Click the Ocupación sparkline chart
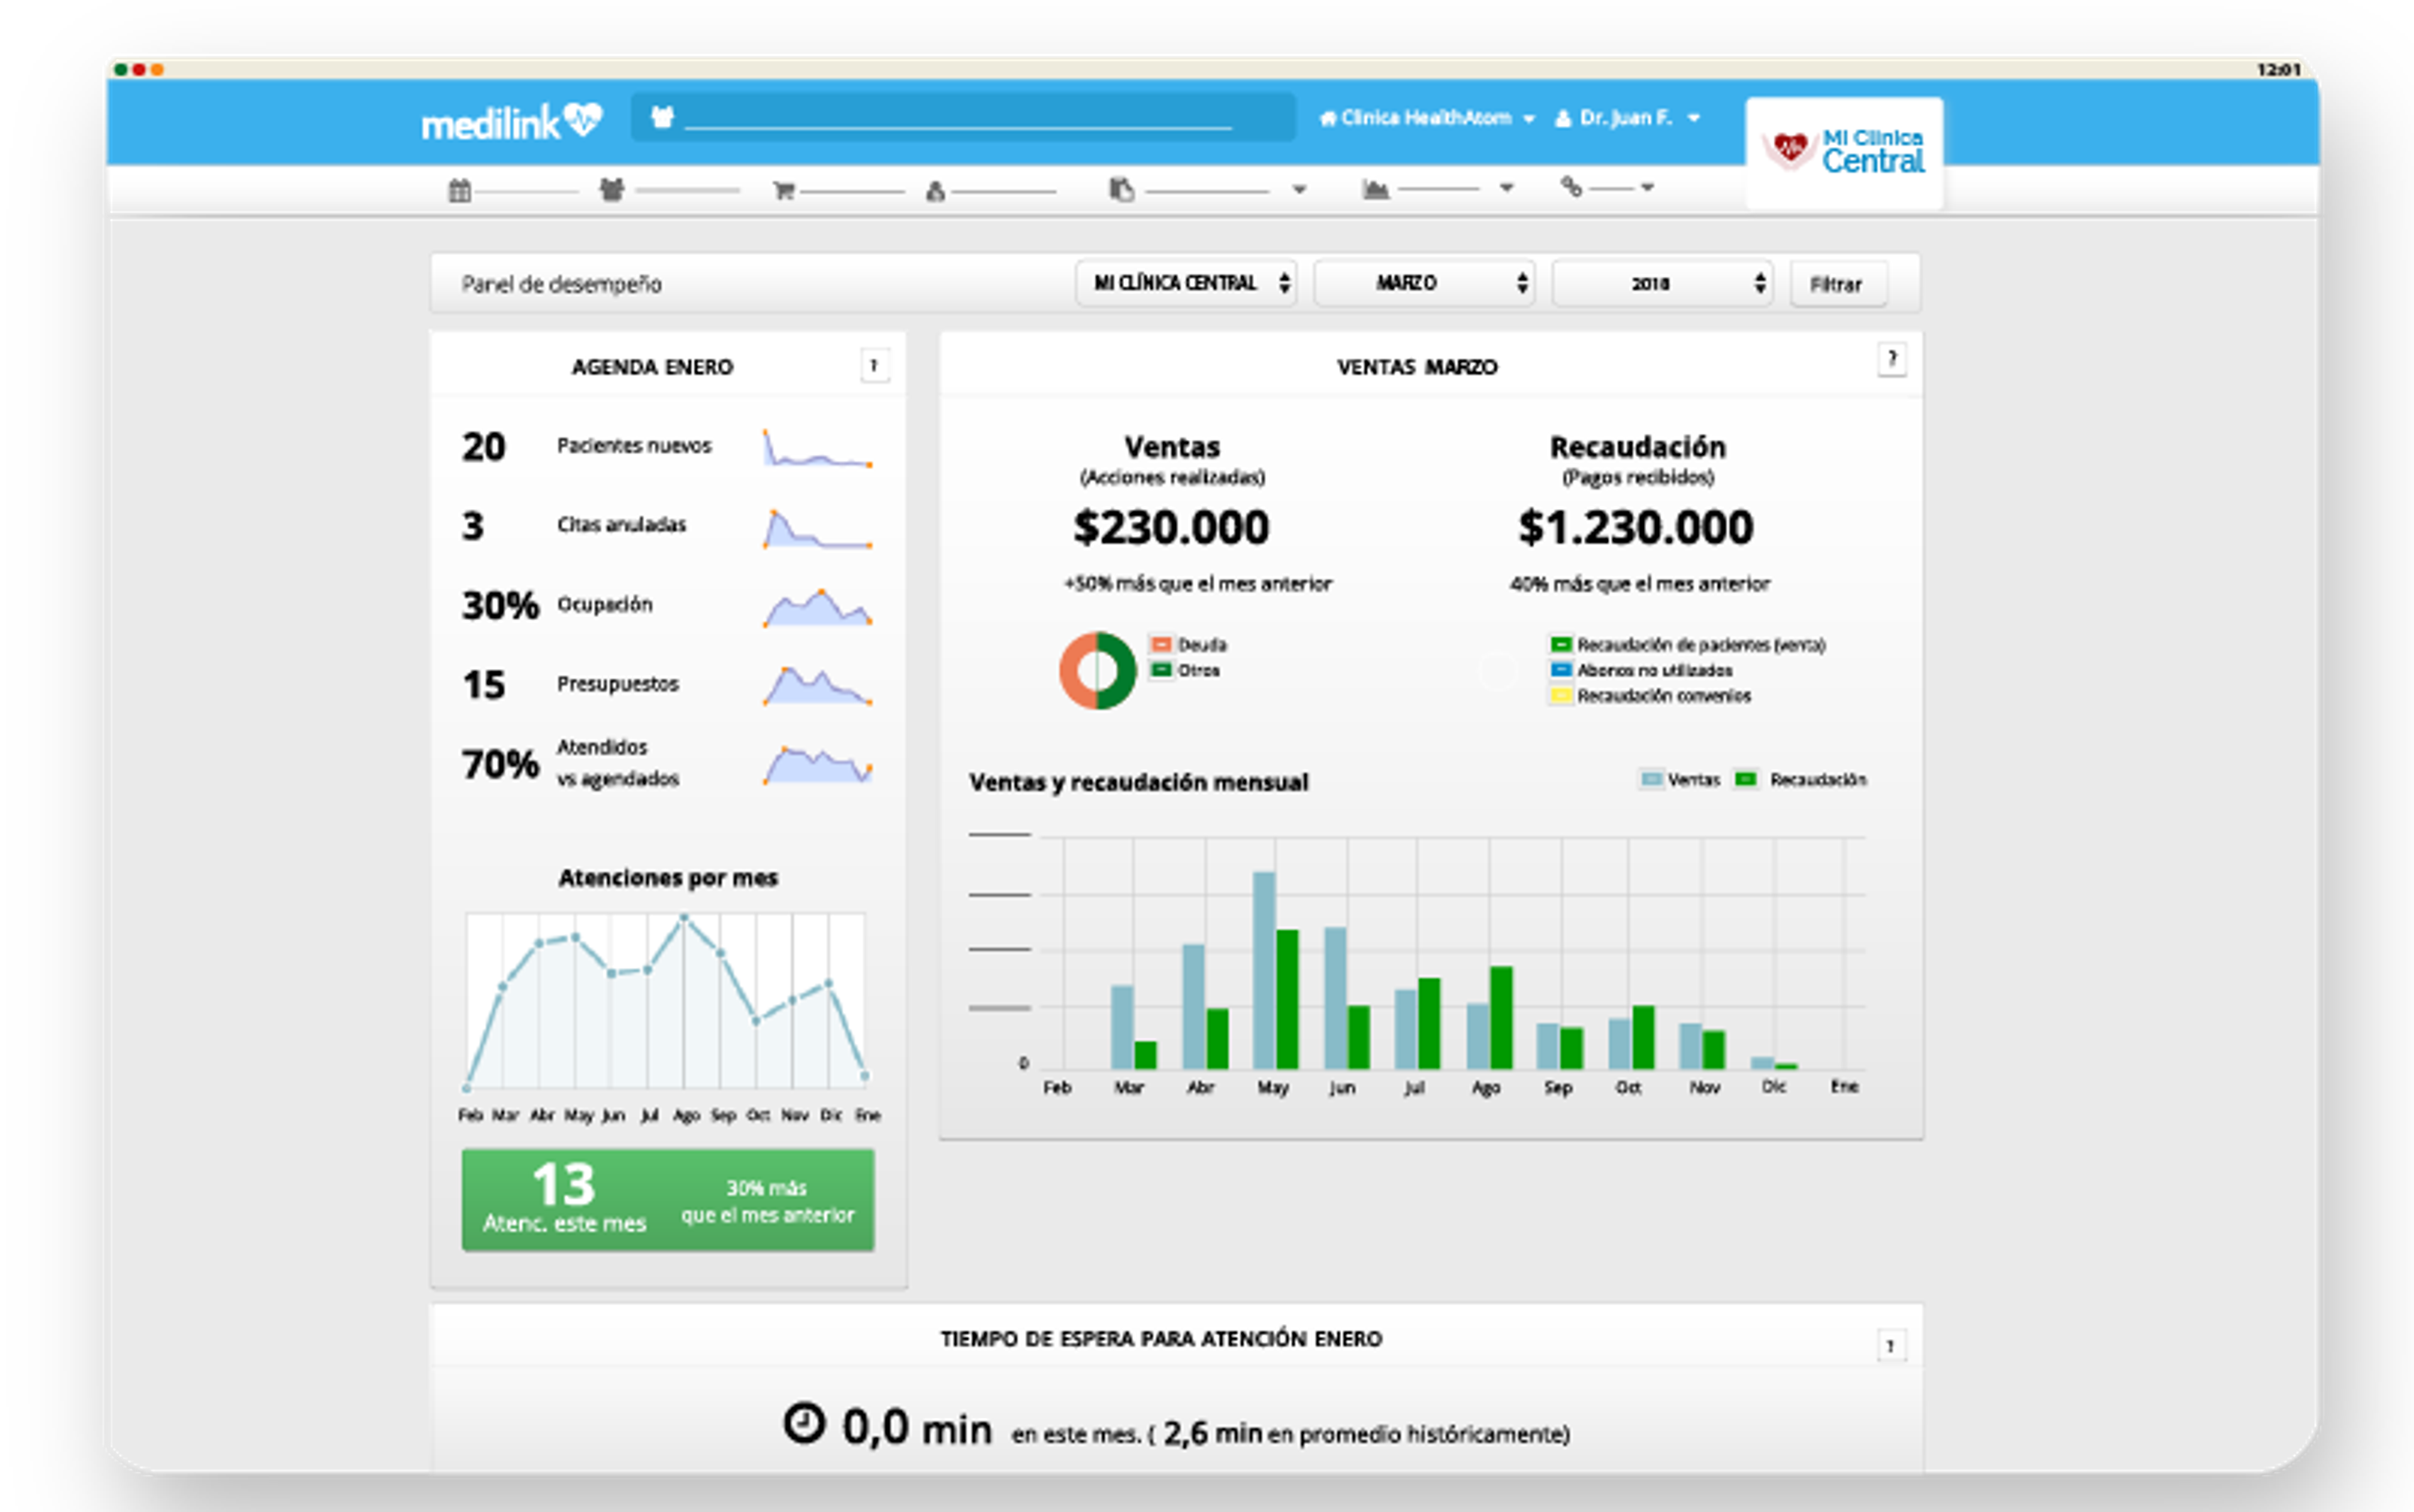Image resolution: width=2414 pixels, height=1512 pixels. pos(817,607)
